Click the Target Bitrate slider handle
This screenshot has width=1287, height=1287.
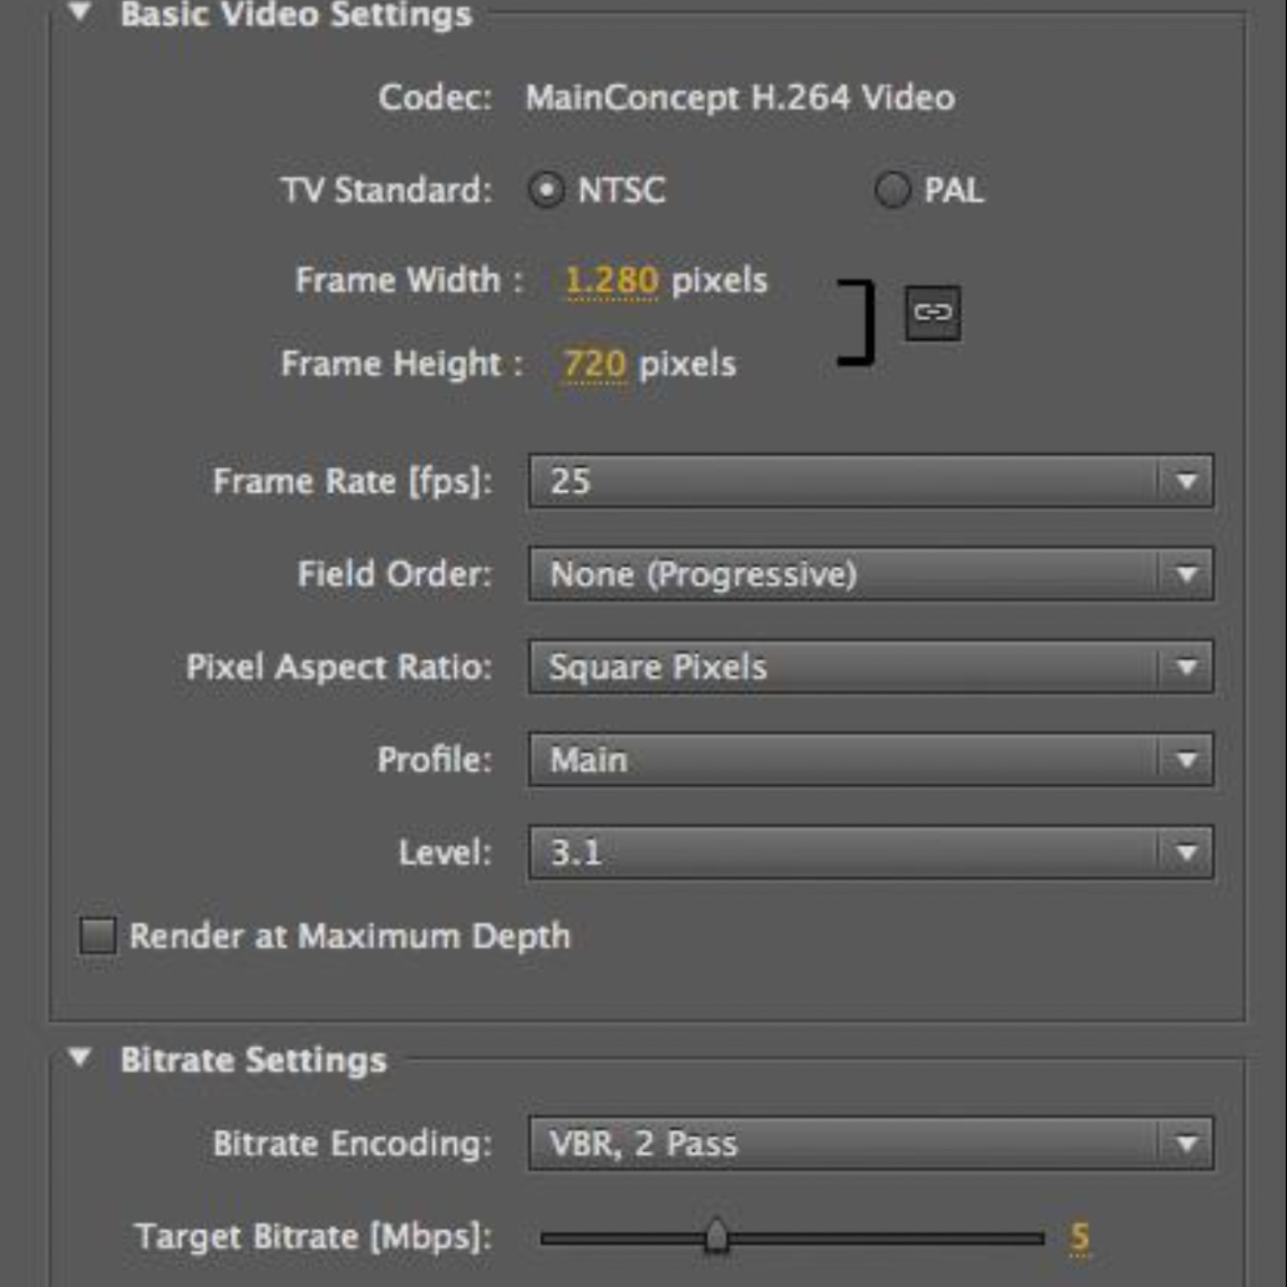click(717, 1236)
